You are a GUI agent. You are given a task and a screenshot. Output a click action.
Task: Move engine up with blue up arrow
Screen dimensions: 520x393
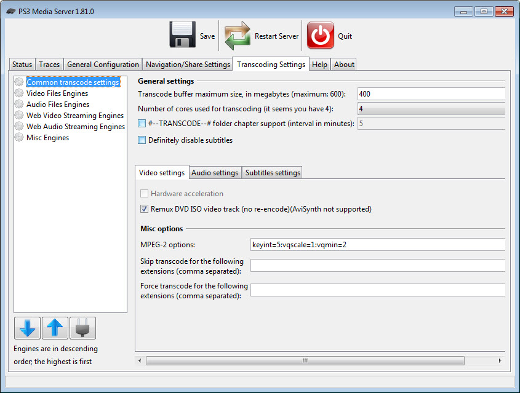(55, 328)
